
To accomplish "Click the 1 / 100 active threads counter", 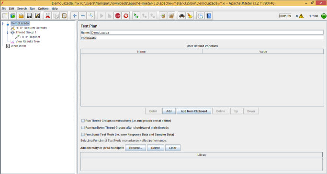I will point(314,16).
